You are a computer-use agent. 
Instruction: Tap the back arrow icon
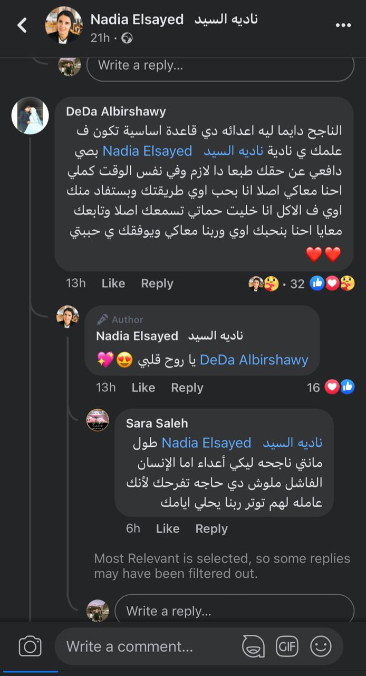pyautogui.click(x=22, y=25)
